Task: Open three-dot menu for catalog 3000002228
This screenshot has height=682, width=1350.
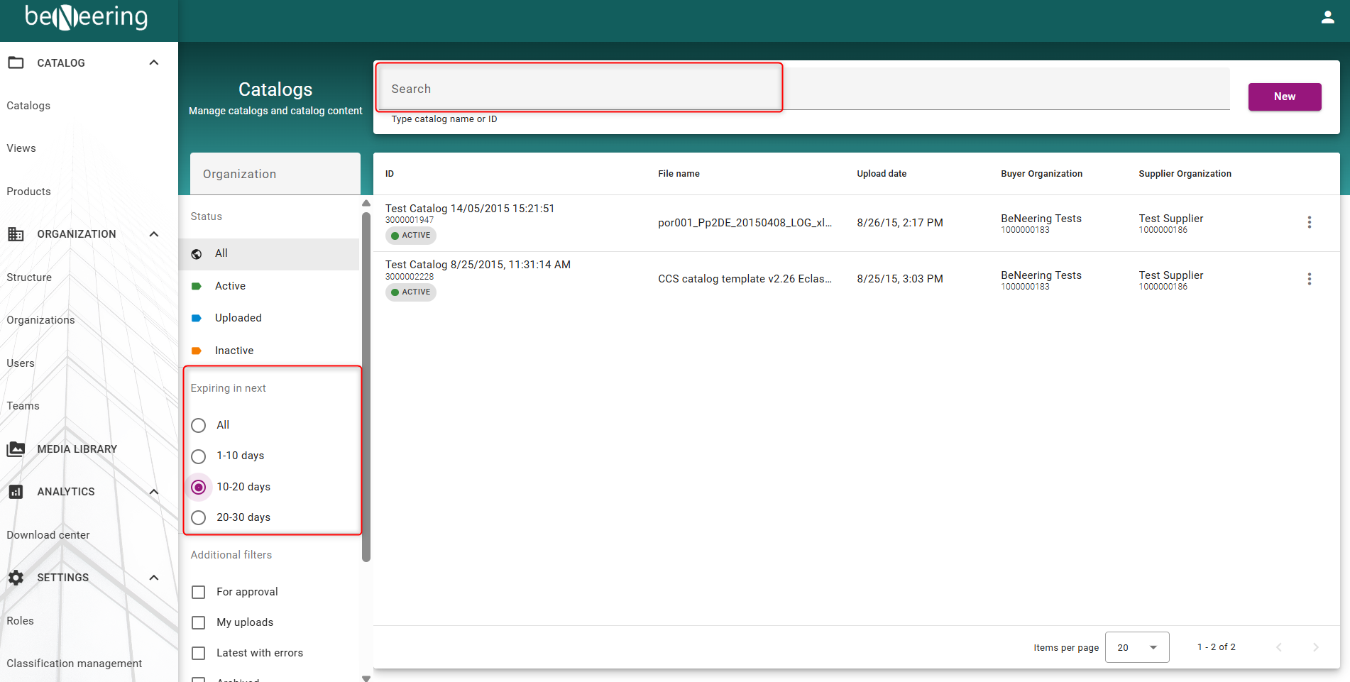Action: tap(1309, 279)
